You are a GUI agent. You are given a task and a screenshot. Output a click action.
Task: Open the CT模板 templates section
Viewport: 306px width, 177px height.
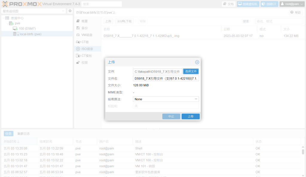pyautogui.click(x=86, y=56)
